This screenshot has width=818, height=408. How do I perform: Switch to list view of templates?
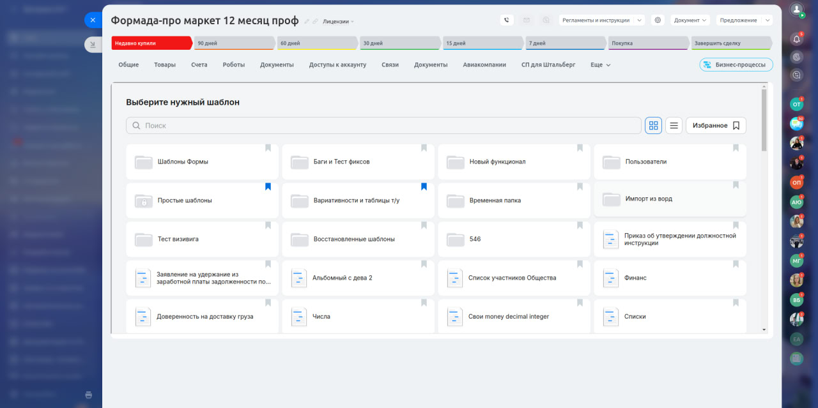click(x=674, y=126)
